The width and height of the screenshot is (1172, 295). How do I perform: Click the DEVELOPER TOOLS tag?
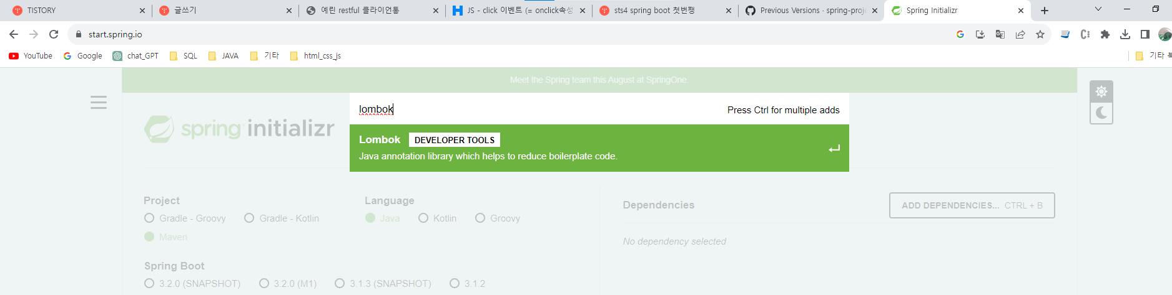[455, 140]
